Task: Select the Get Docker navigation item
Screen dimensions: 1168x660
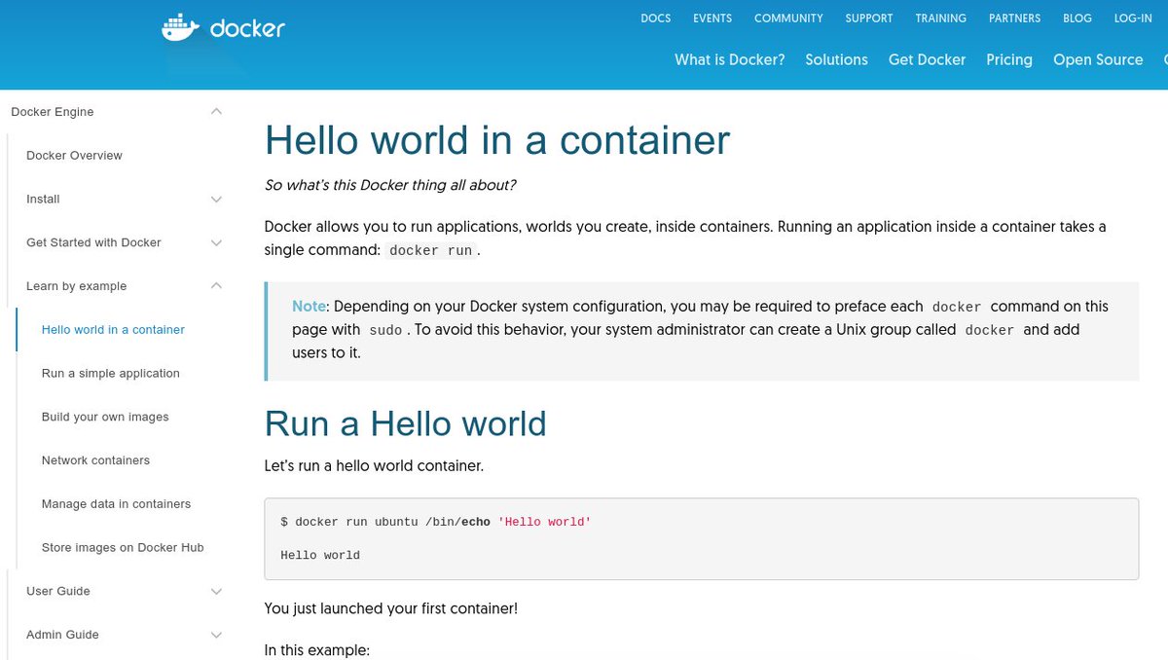Action: [x=927, y=59]
